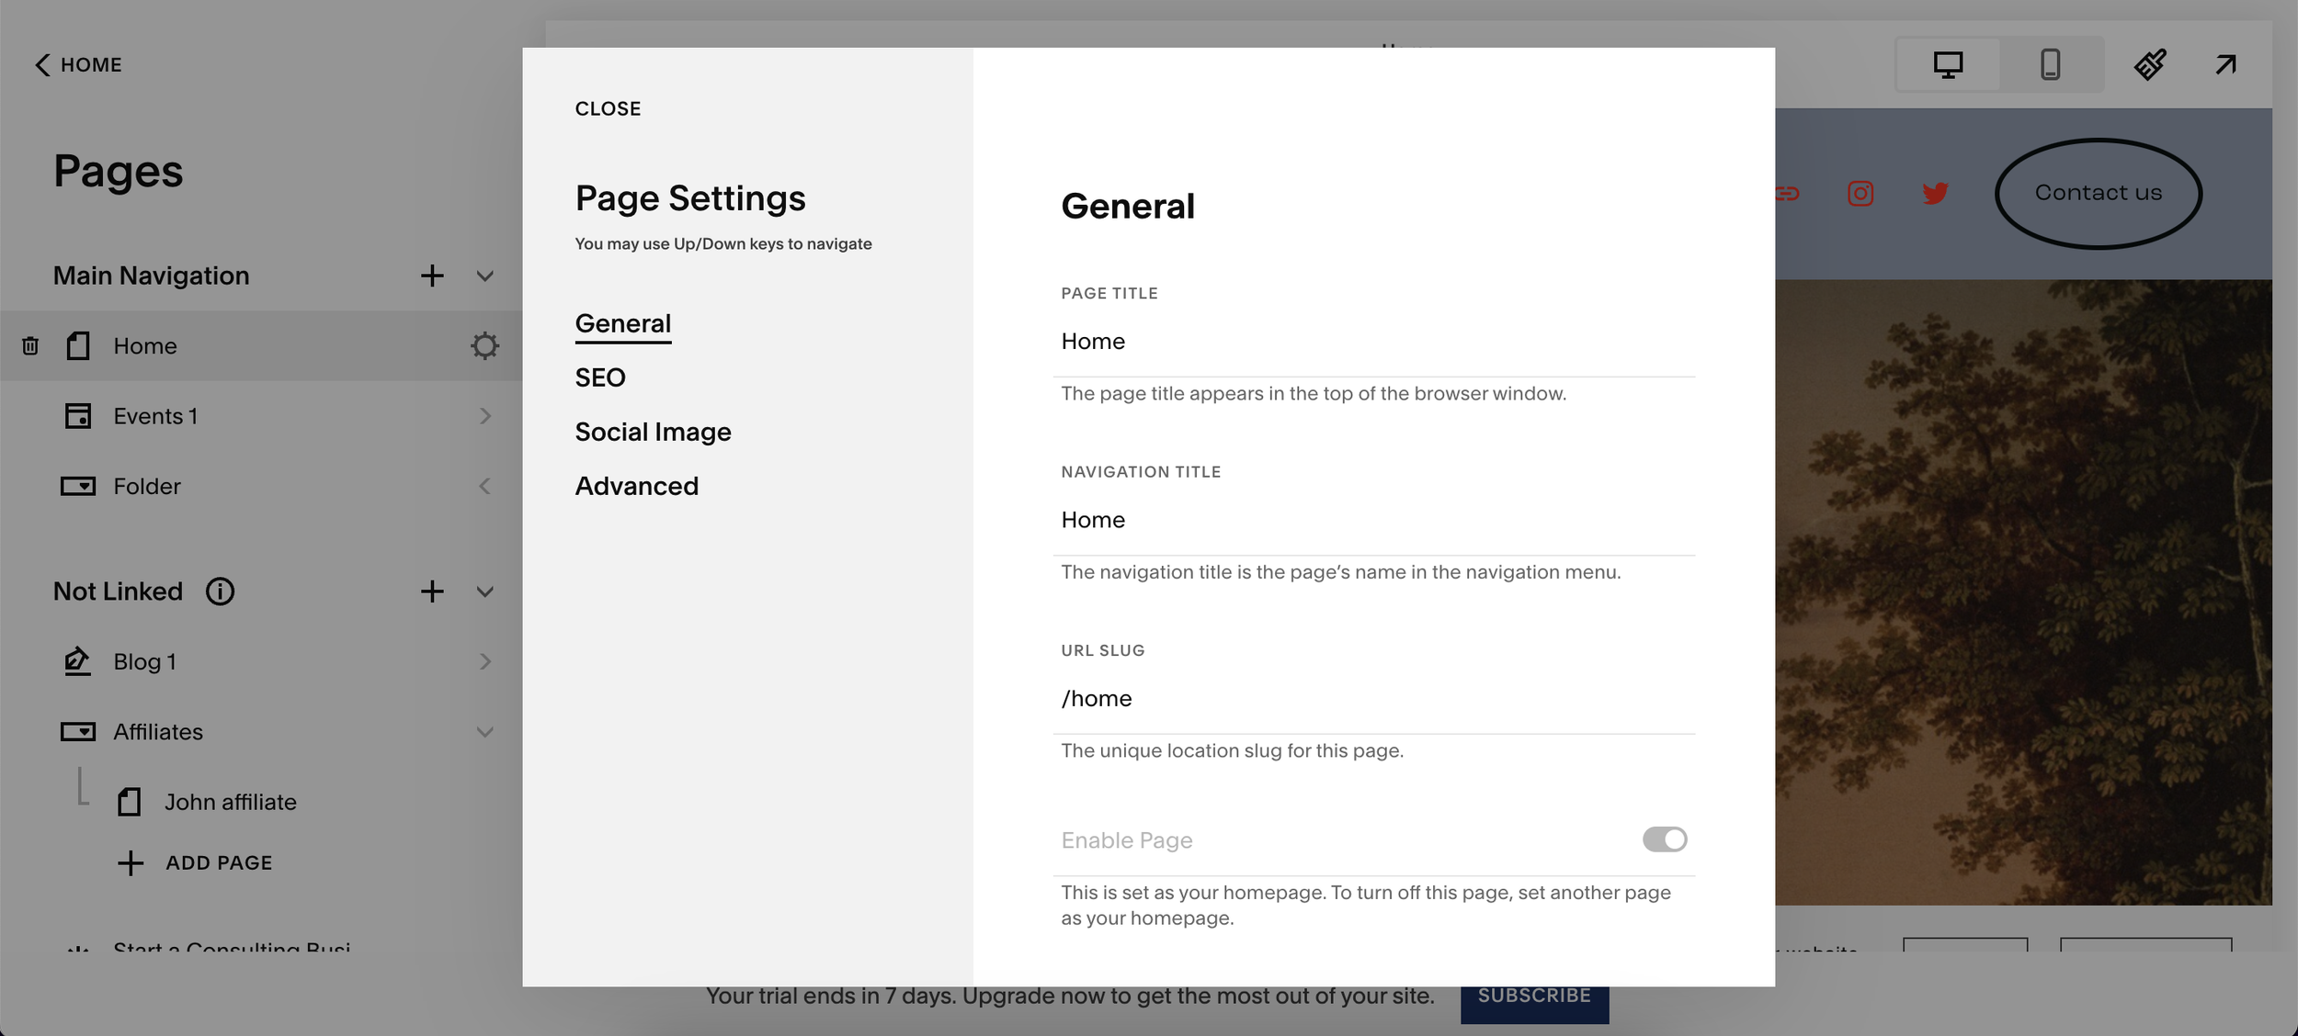The width and height of the screenshot is (2298, 1036).
Task: Close the Page Settings dialog
Action: [x=608, y=108]
